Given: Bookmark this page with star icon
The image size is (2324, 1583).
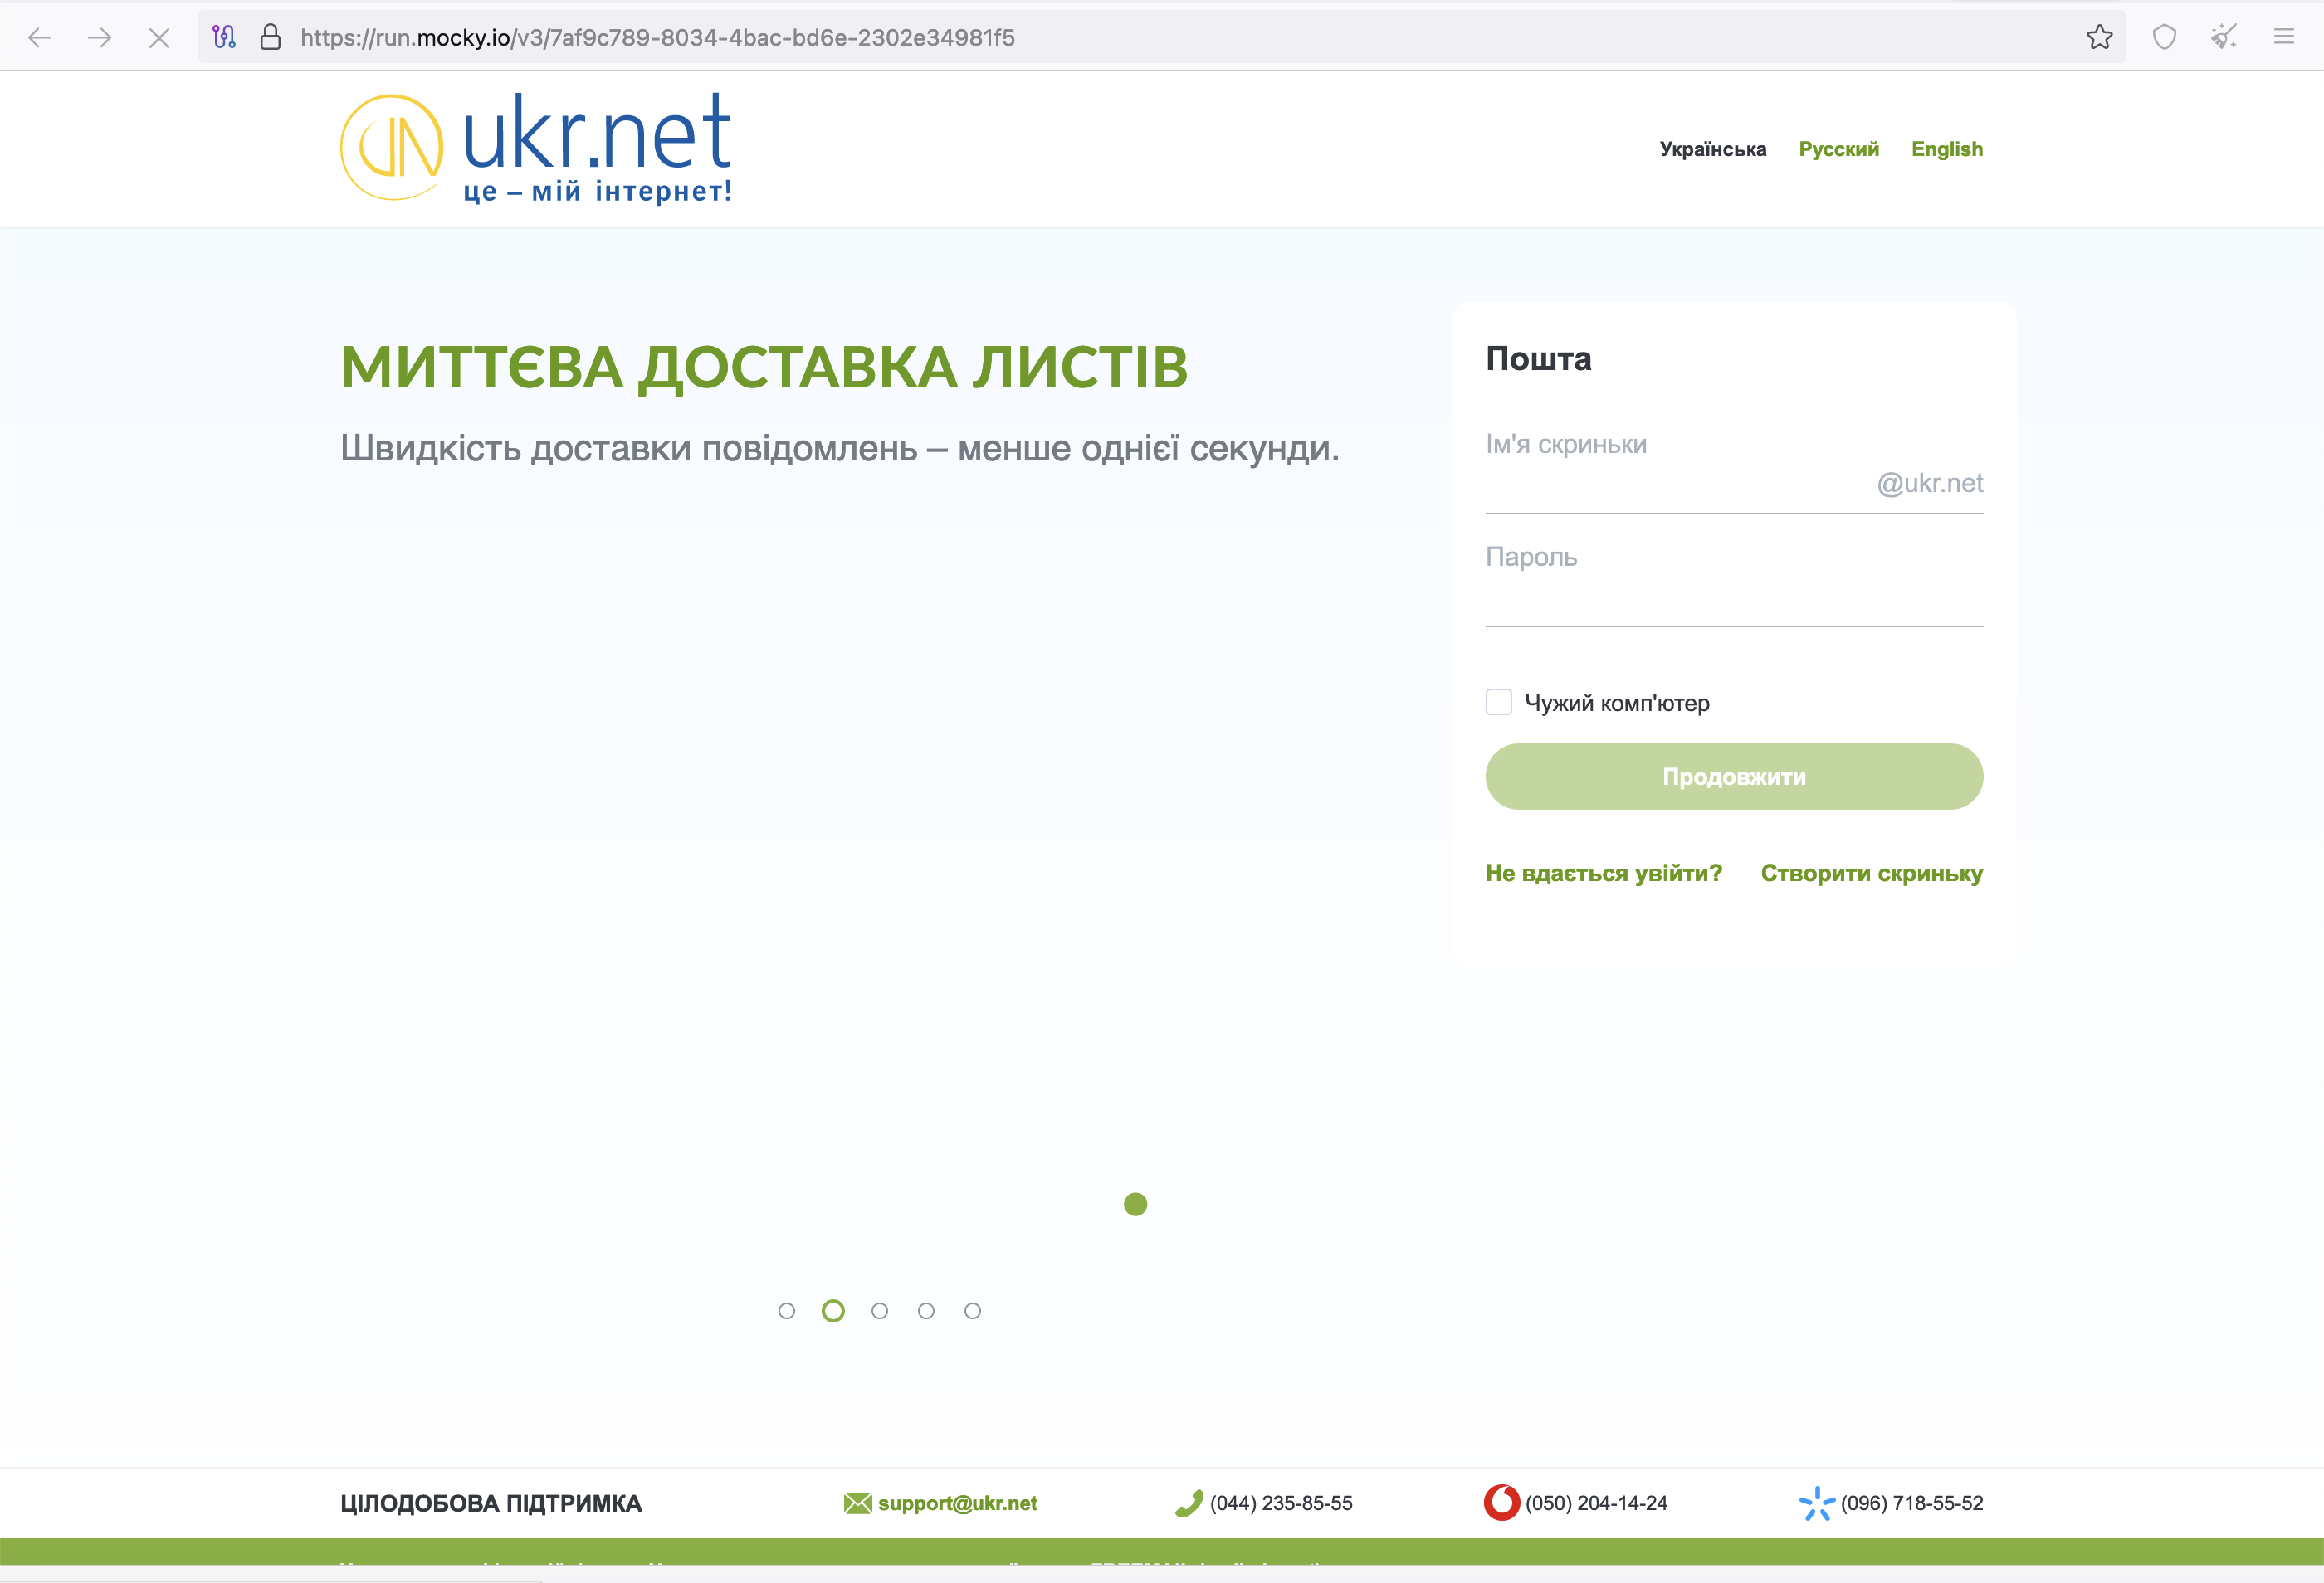Looking at the screenshot, I should click(x=2099, y=38).
